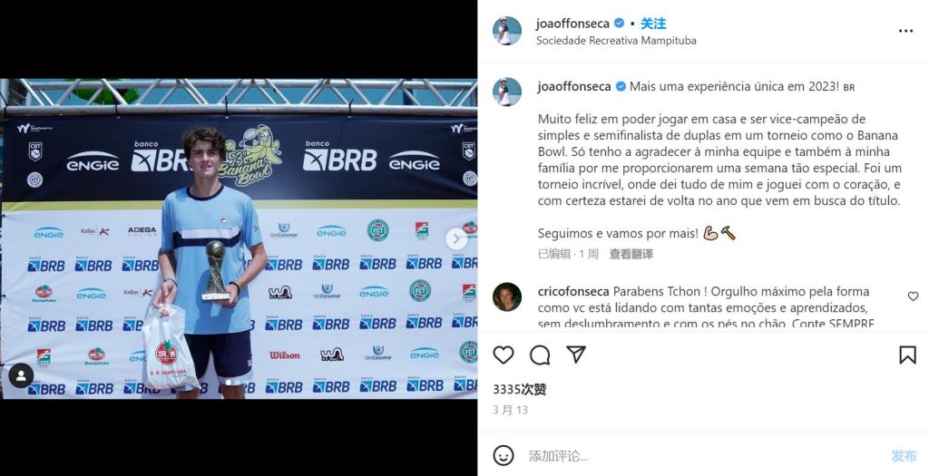
Task: Share post using paper plane icon
Action: tap(576, 355)
